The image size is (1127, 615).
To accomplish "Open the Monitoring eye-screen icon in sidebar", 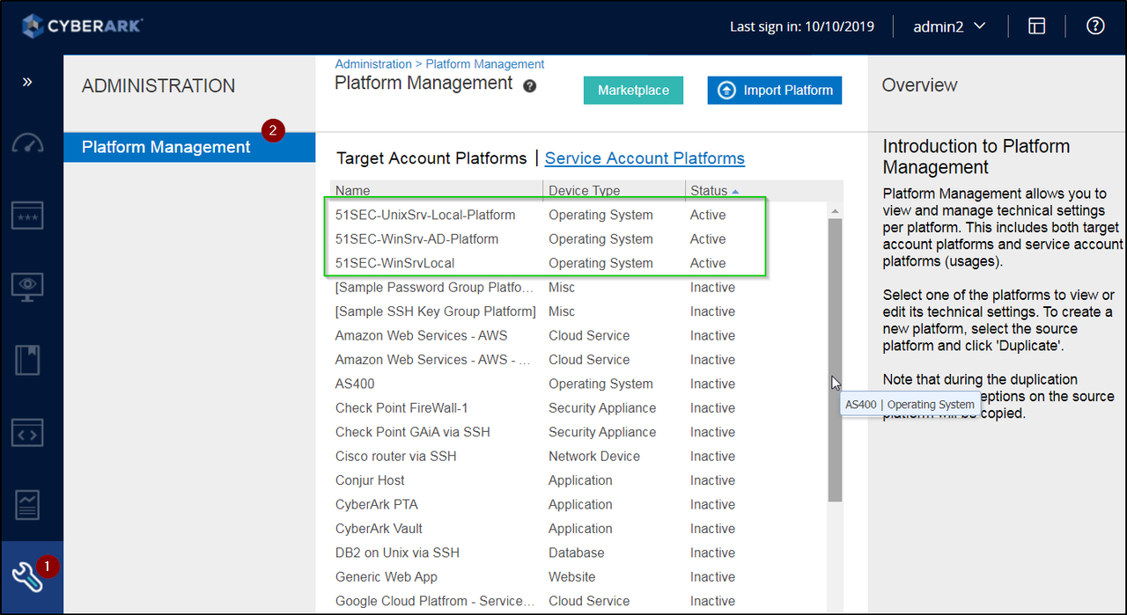I will point(27,287).
